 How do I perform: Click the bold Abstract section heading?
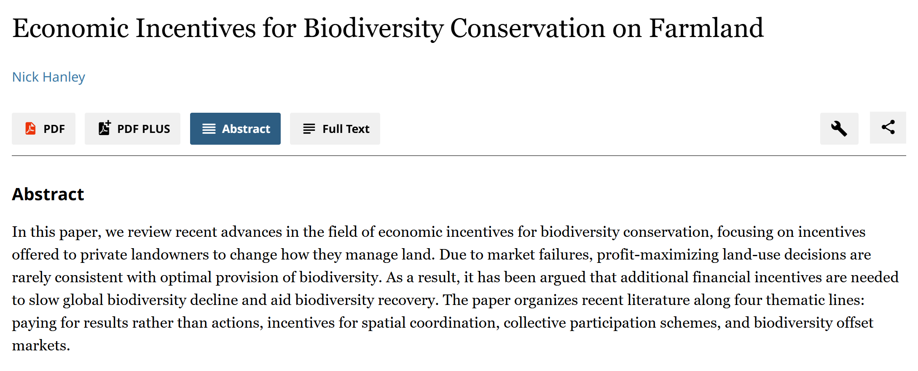point(48,194)
